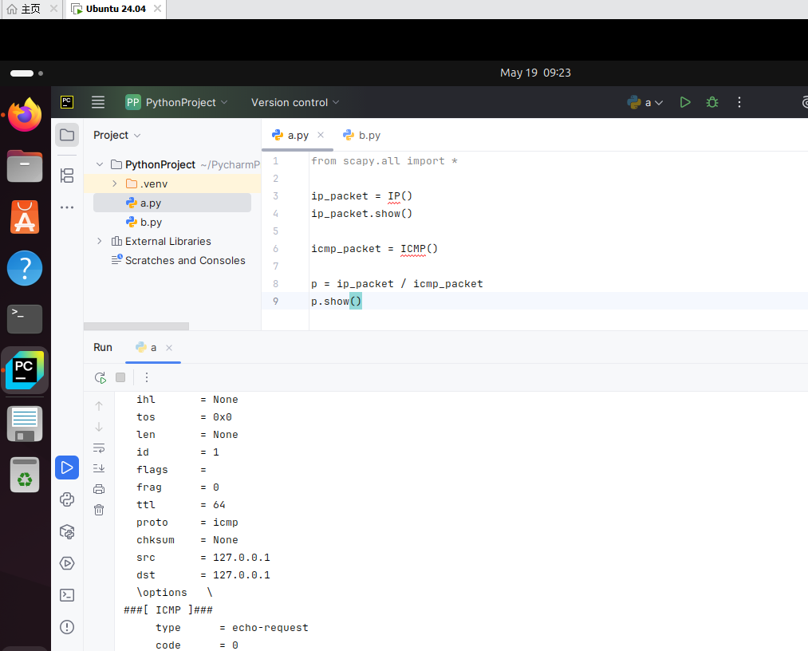
Task: Toggle scroll to end in console
Action: pyautogui.click(x=99, y=468)
